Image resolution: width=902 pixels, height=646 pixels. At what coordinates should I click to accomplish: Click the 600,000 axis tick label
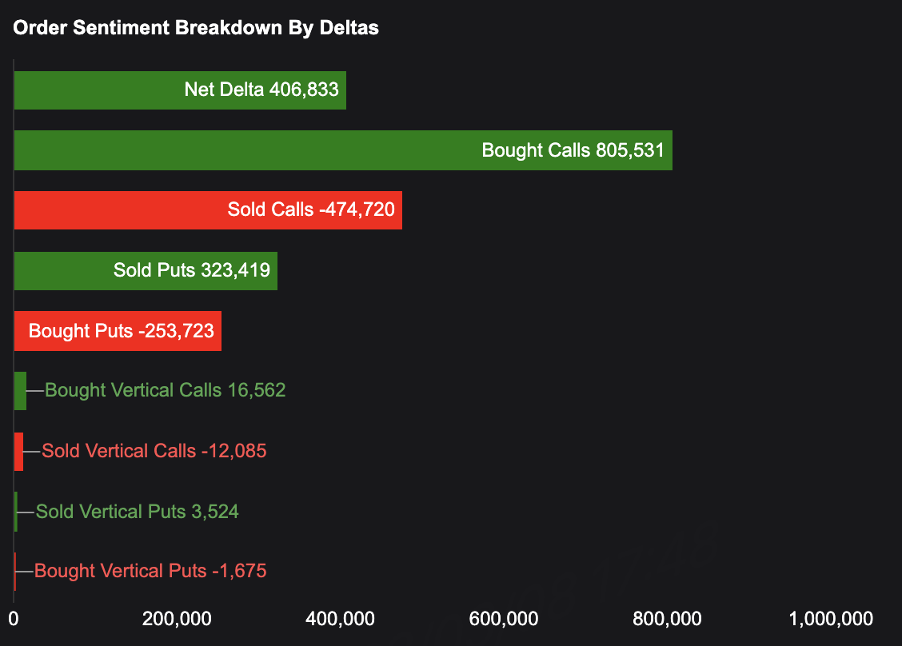pos(506,618)
